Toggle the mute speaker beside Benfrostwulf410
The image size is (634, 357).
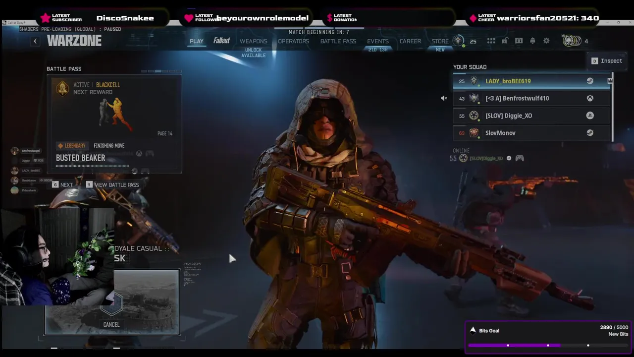click(x=444, y=98)
